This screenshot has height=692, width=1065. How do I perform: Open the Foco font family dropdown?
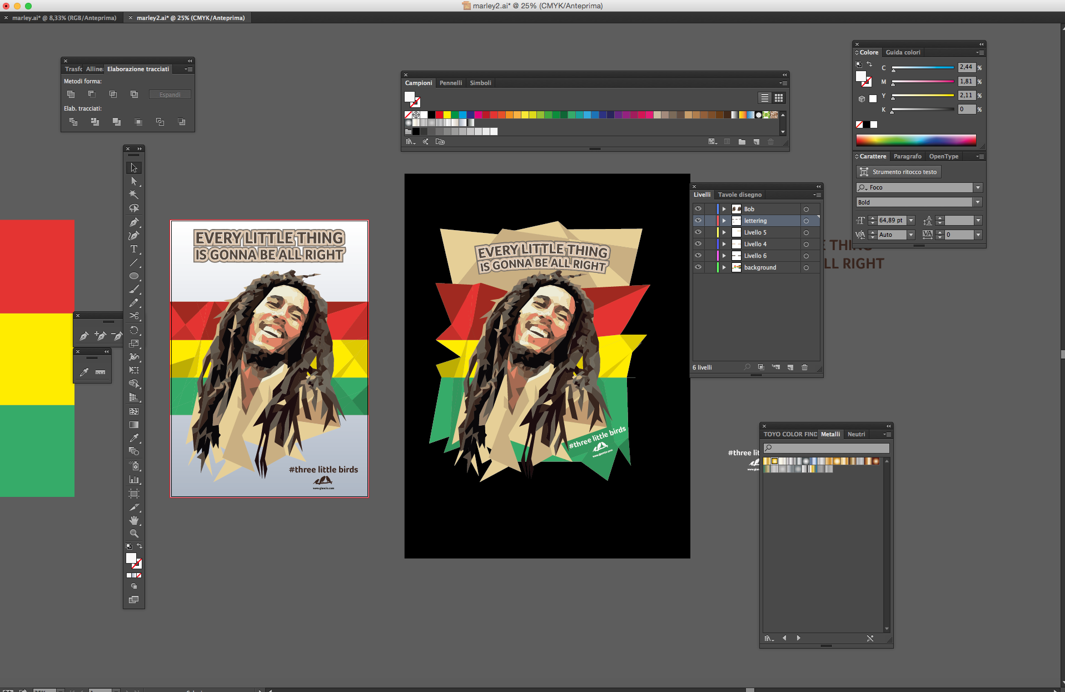(x=978, y=188)
